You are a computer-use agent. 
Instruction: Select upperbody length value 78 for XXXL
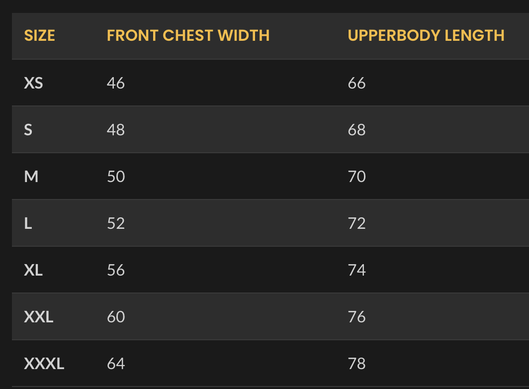[356, 364]
